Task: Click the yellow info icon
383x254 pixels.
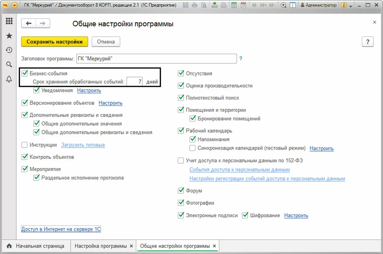Action: point(344,5)
